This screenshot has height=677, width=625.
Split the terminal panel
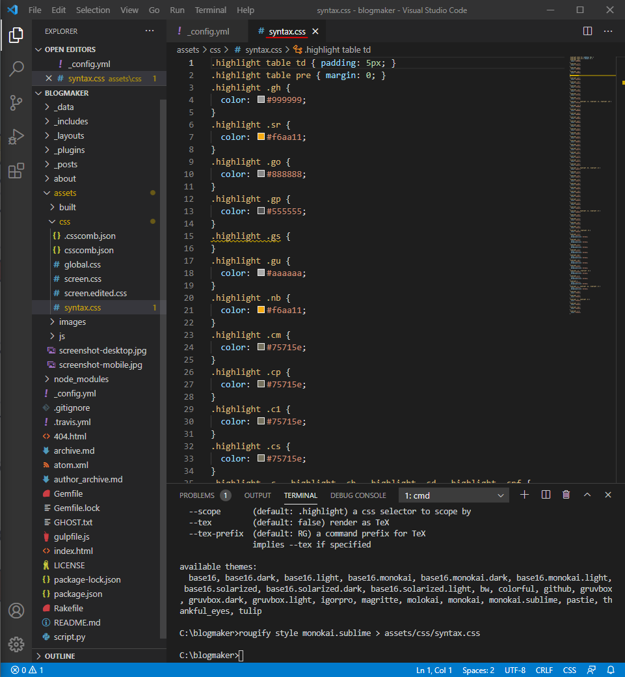[x=546, y=495]
